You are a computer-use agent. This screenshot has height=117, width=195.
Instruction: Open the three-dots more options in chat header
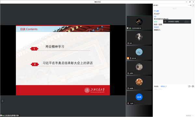[x=189, y=5]
